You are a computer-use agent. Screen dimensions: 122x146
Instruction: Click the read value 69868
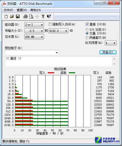click(110, 101)
